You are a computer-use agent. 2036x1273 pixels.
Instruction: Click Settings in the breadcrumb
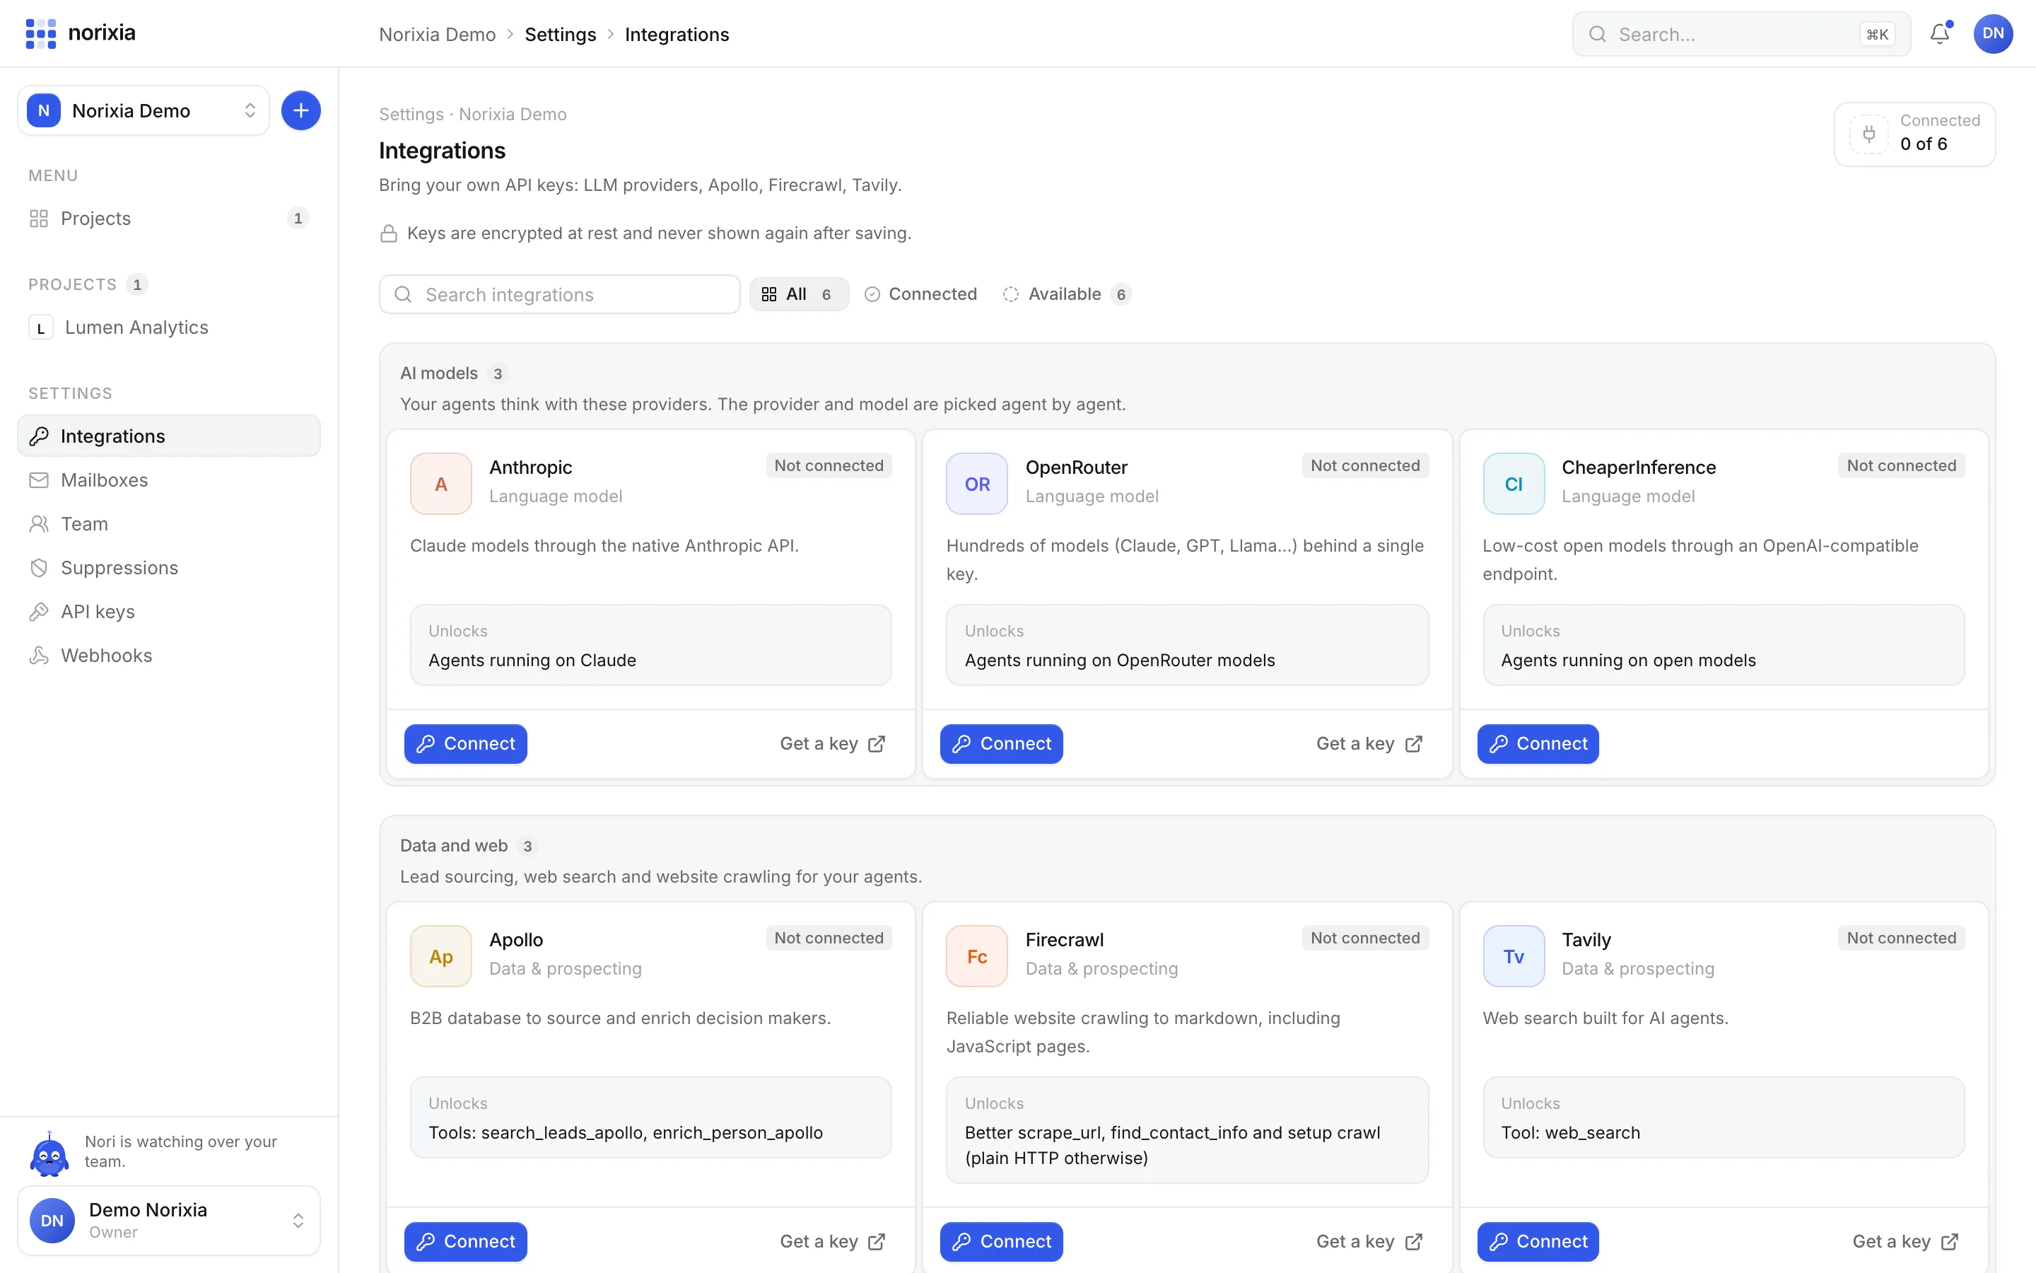click(561, 35)
